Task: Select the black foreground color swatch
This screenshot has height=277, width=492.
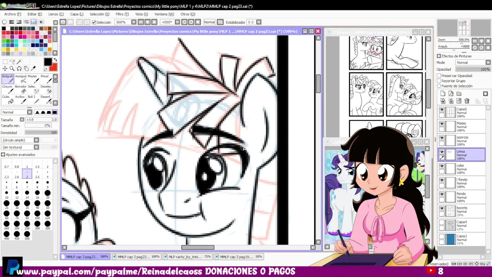Action: coord(48,62)
